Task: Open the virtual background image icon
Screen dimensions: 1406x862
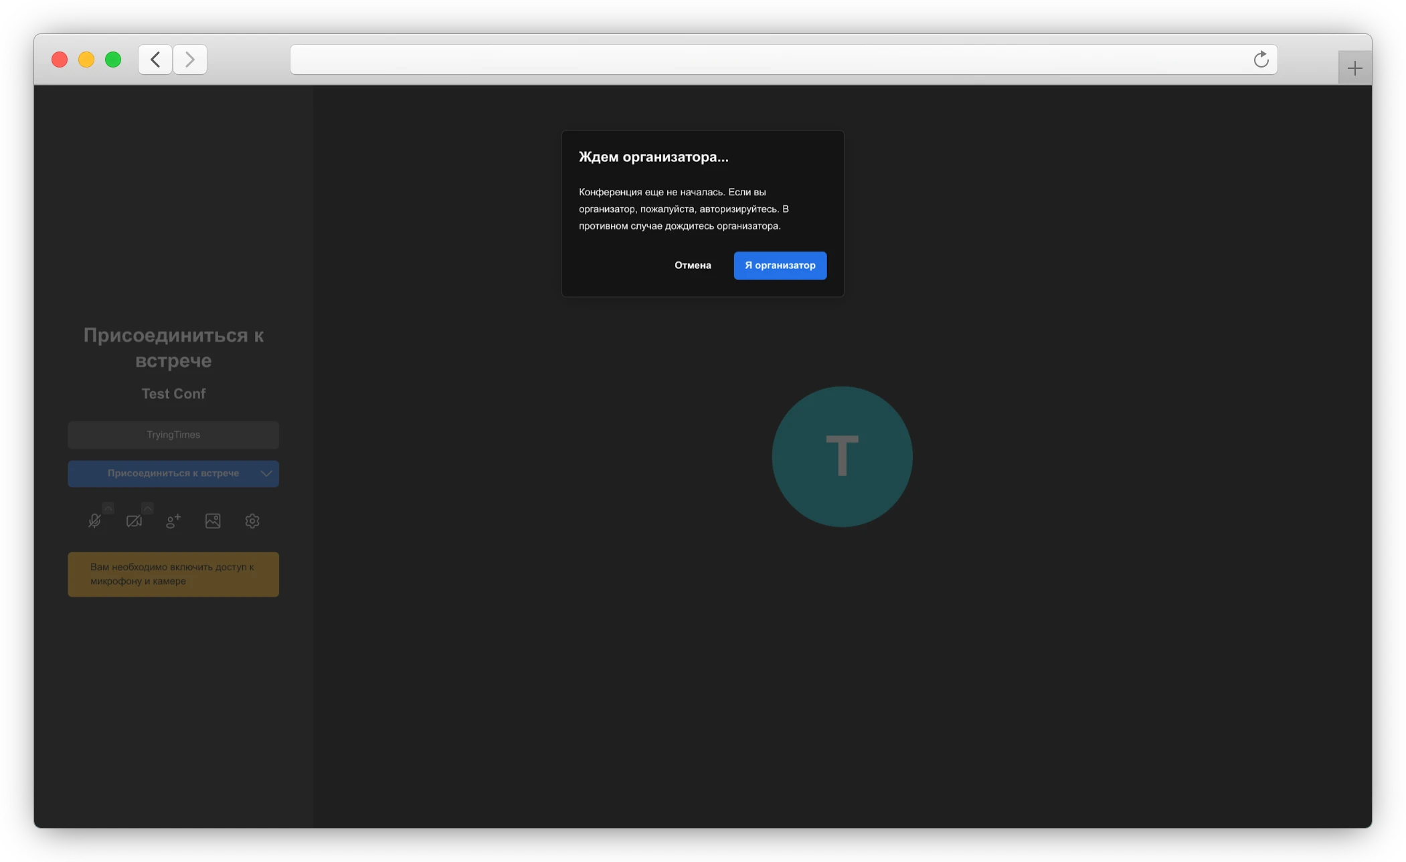Action: [213, 521]
